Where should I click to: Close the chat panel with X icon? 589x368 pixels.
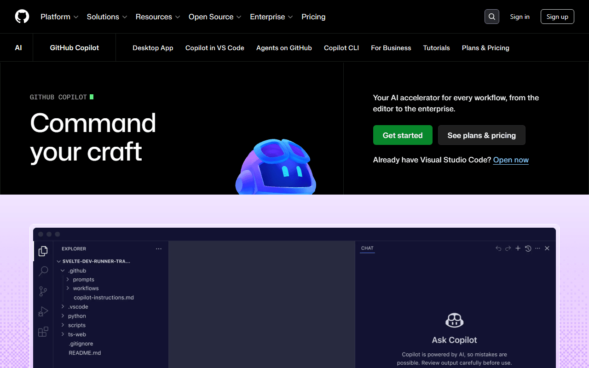(x=547, y=248)
